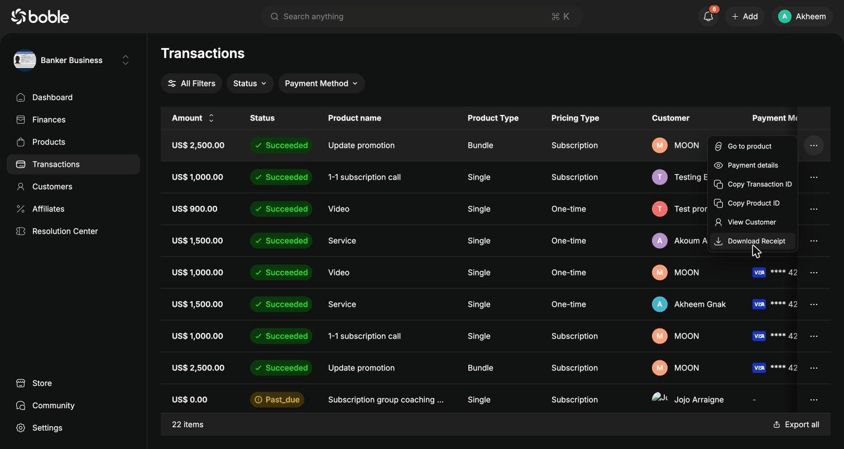
Task: Sort by the Amount column arrows
Action: pyautogui.click(x=211, y=118)
